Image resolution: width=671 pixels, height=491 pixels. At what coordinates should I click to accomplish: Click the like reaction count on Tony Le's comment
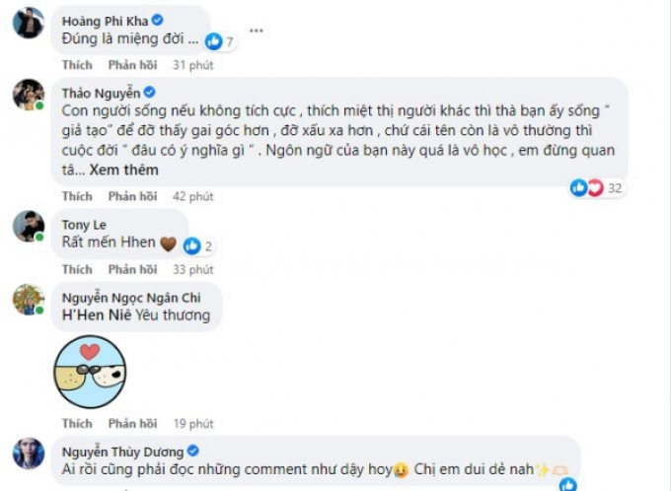point(208,246)
